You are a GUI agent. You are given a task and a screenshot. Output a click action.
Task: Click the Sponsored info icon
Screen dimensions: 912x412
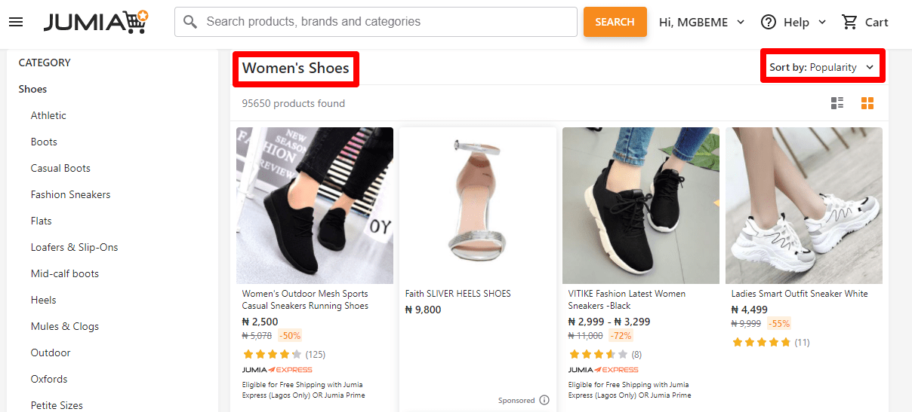point(544,401)
